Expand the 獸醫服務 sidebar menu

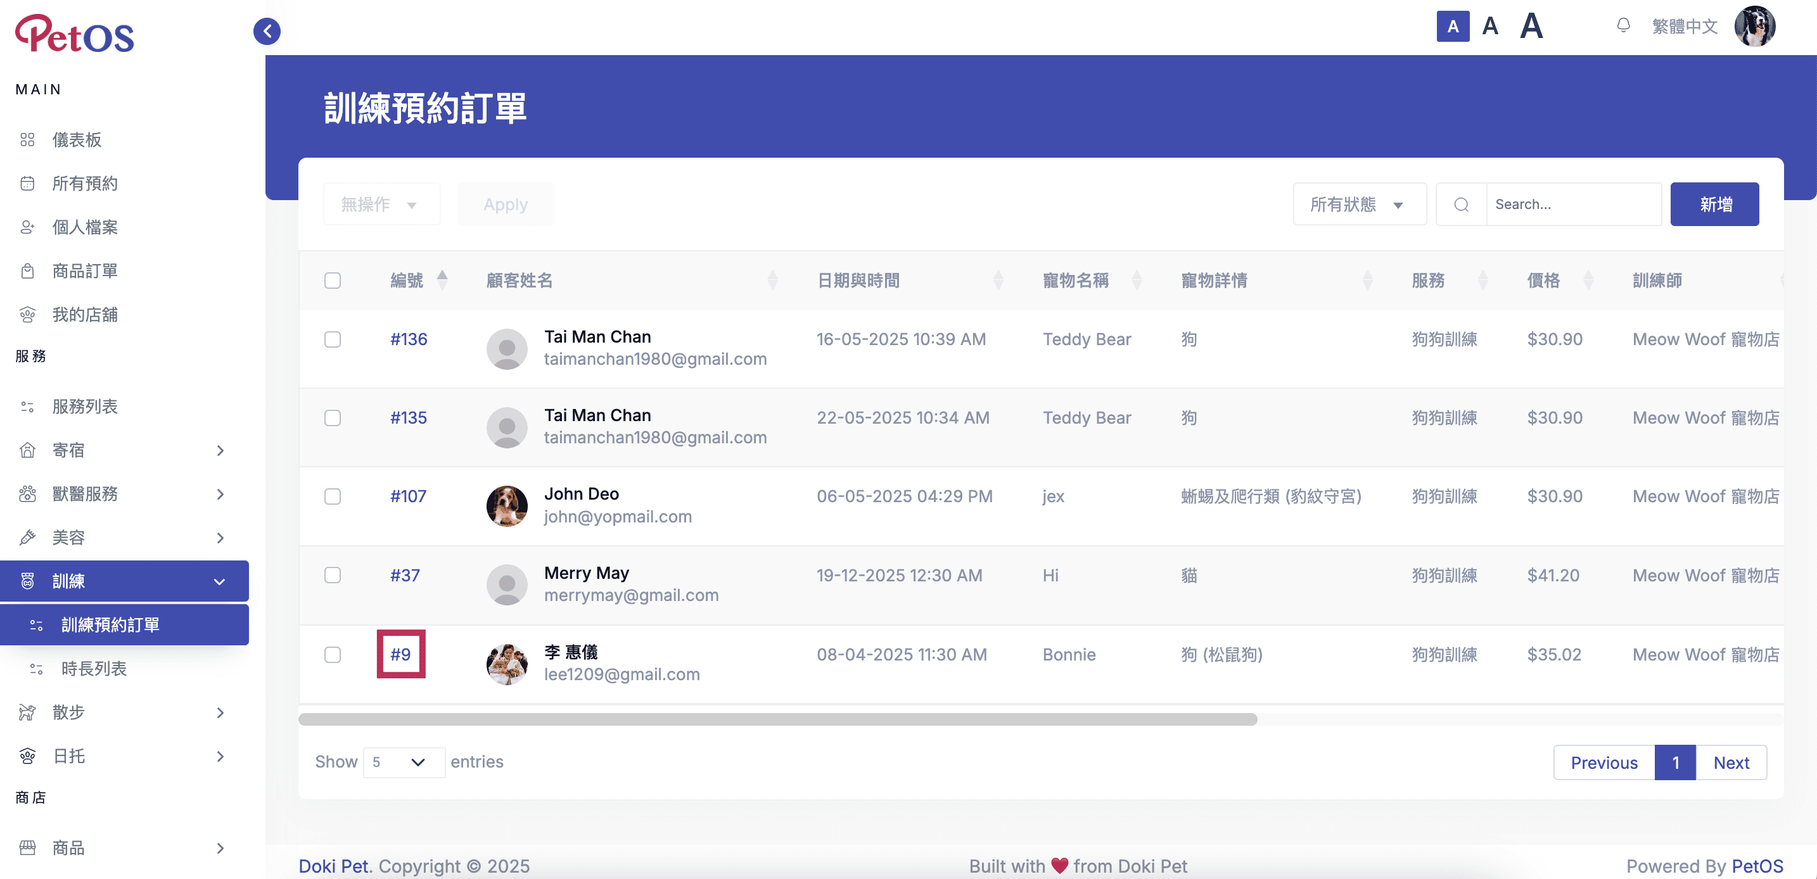(x=124, y=494)
